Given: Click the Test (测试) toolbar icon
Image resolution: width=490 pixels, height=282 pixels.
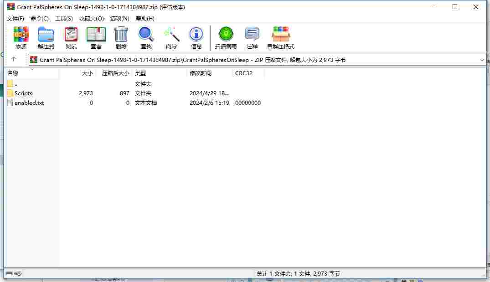Looking at the screenshot, I should tap(71, 34).
